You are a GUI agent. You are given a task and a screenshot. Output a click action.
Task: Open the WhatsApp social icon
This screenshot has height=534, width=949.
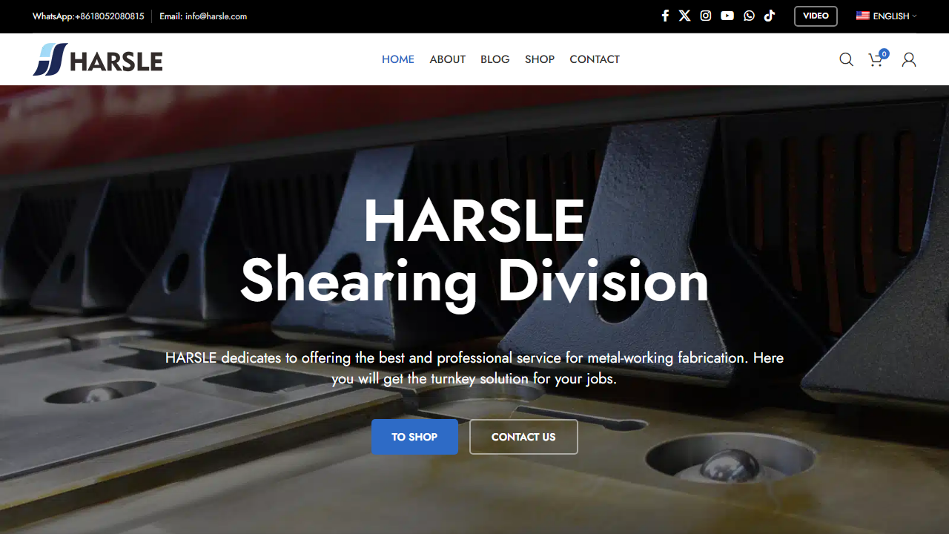click(749, 16)
